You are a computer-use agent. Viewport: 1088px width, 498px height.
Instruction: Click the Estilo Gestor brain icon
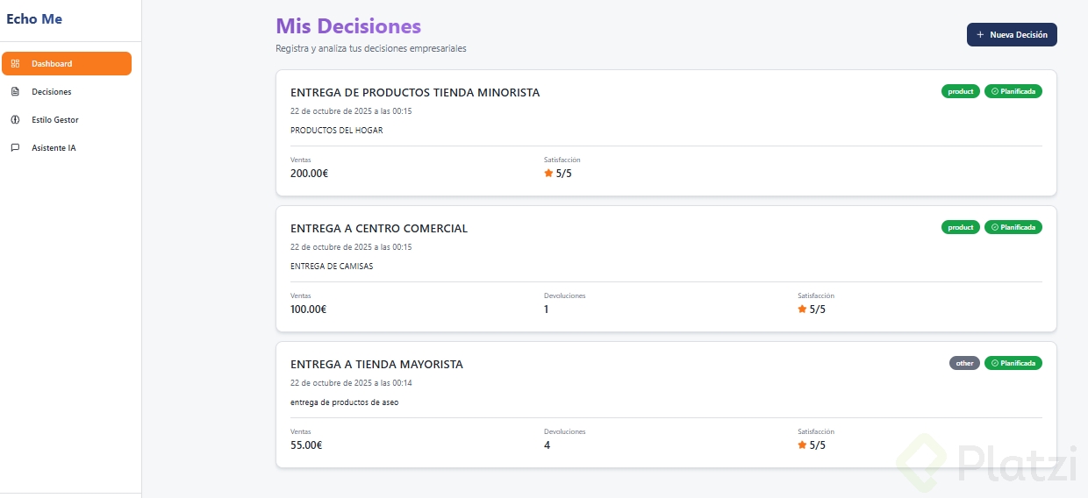pos(15,120)
